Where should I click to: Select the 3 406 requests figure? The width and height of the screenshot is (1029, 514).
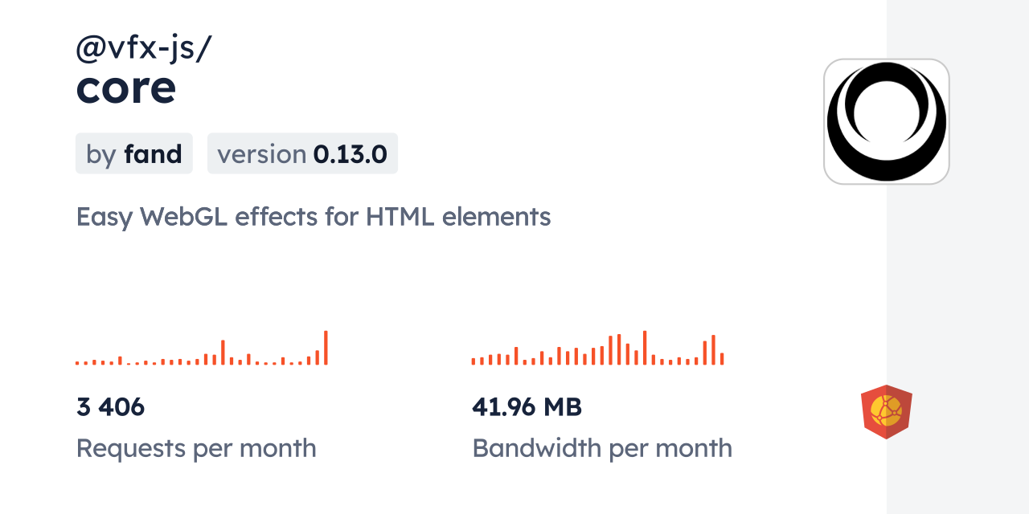111,407
